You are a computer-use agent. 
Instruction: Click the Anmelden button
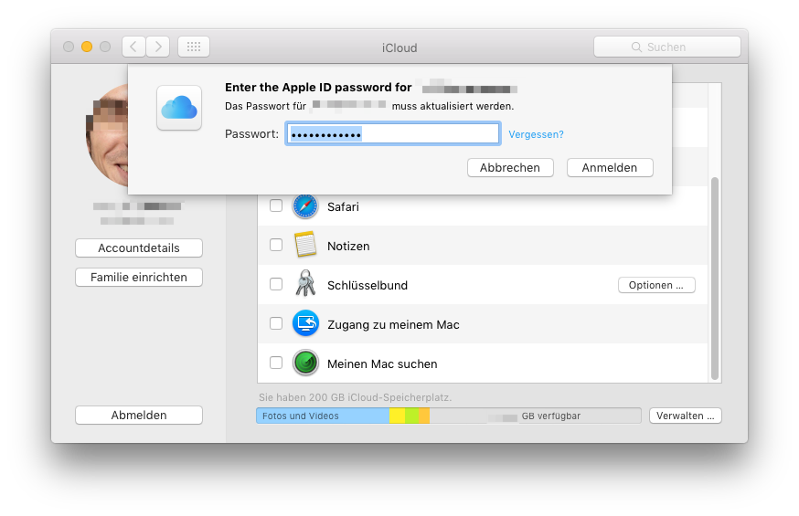pyautogui.click(x=610, y=167)
